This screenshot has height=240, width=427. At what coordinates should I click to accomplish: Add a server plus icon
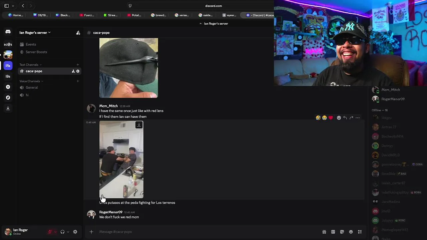(x=8, y=87)
